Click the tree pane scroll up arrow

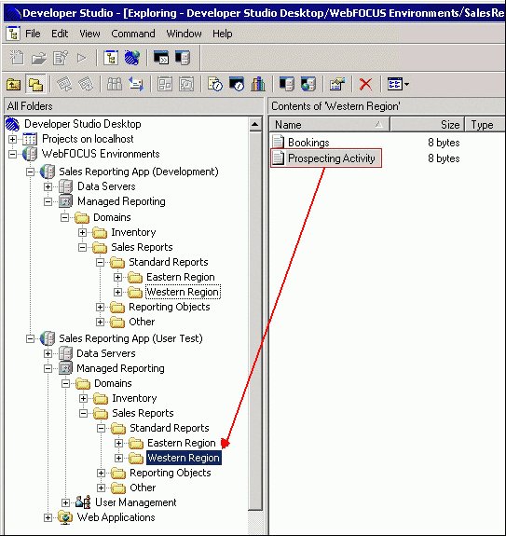coord(255,124)
